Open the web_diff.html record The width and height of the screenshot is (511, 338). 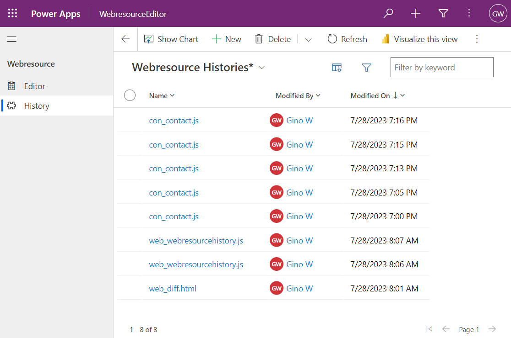[x=173, y=289]
